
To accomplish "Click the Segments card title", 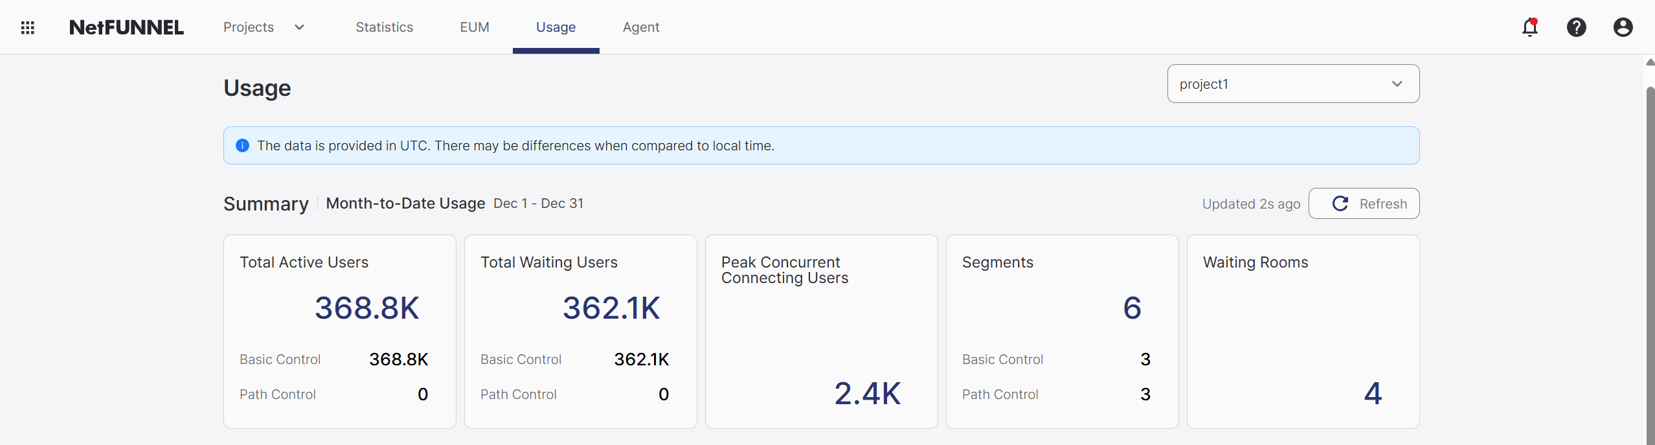I will pos(998,262).
